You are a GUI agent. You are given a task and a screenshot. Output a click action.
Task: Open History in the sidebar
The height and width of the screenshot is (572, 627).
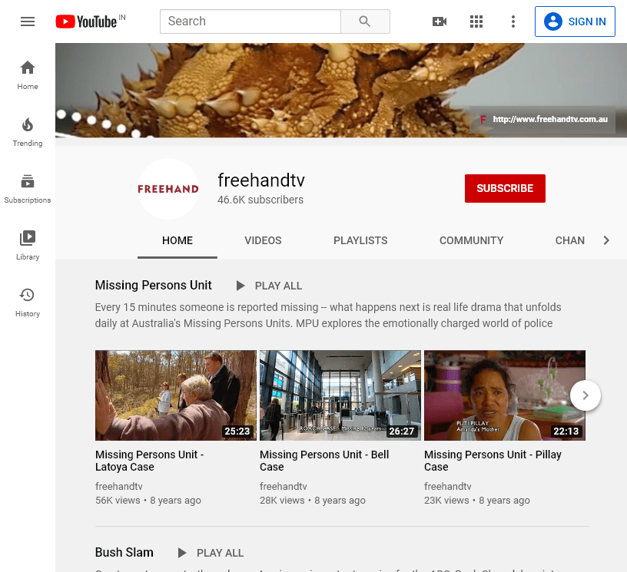(28, 303)
